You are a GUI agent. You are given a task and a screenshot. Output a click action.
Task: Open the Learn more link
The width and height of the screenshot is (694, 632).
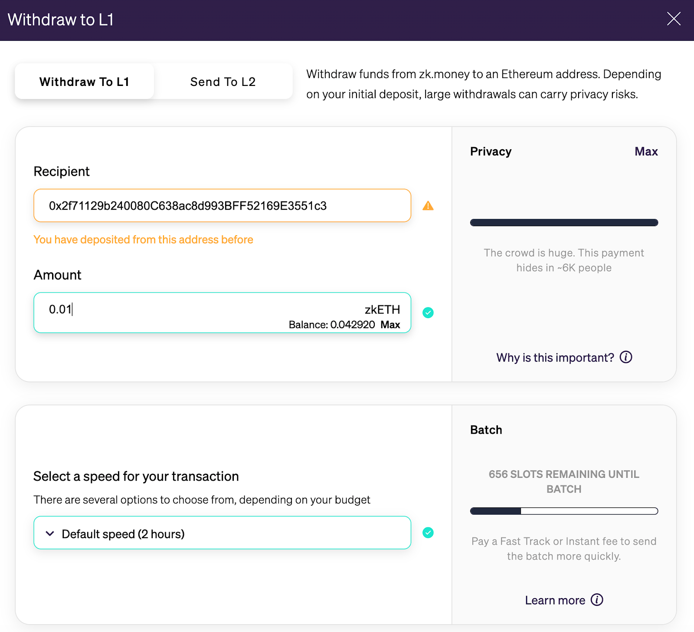pos(555,600)
